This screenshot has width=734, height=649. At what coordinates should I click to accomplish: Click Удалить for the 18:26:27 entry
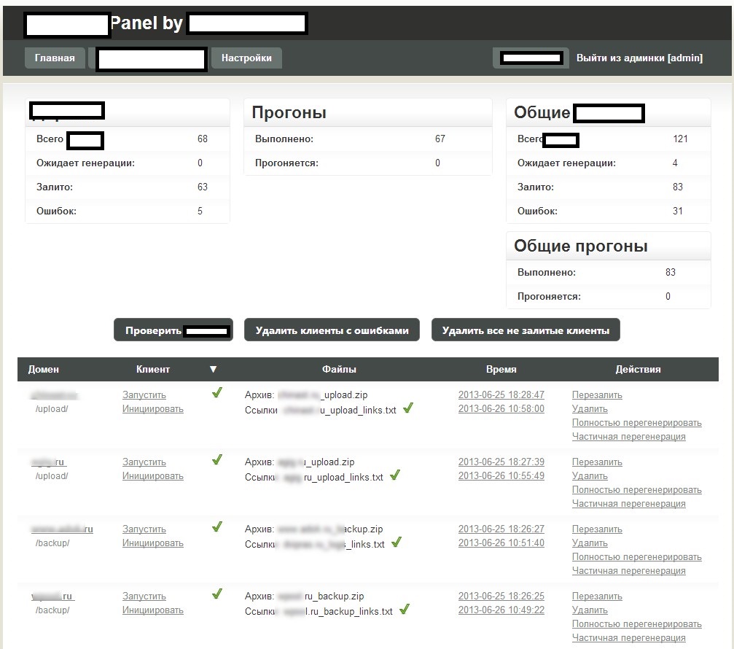coord(590,543)
